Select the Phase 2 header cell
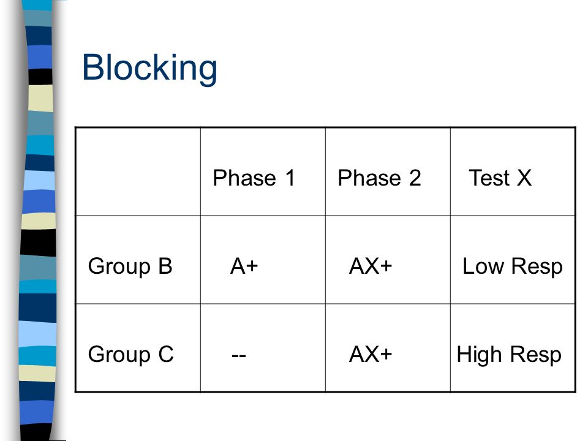The height and width of the screenshot is (441, 588). 388,171
